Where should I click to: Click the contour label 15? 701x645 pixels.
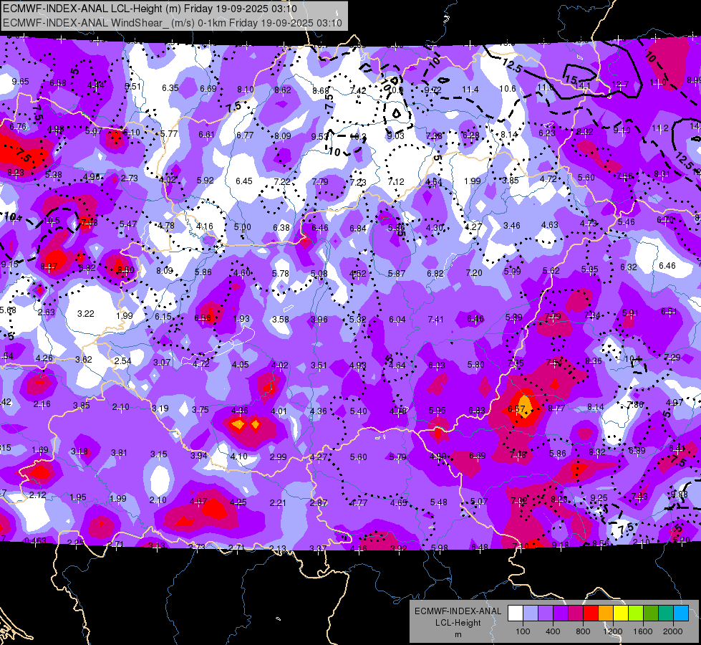[571, 80]
